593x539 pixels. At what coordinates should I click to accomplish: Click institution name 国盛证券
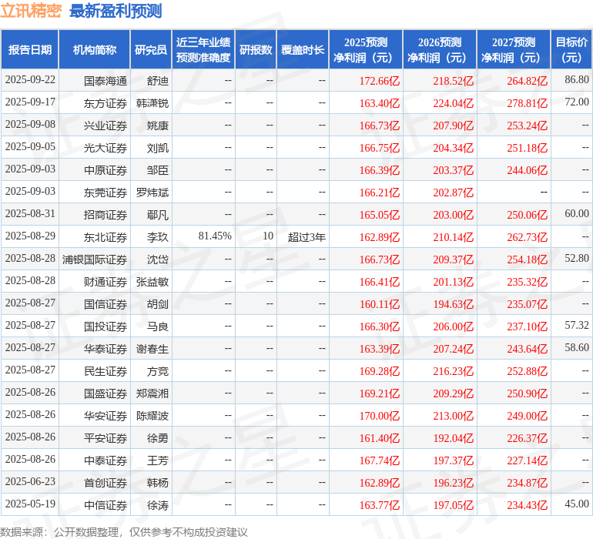pyautogui.click(x=106, y=393)
